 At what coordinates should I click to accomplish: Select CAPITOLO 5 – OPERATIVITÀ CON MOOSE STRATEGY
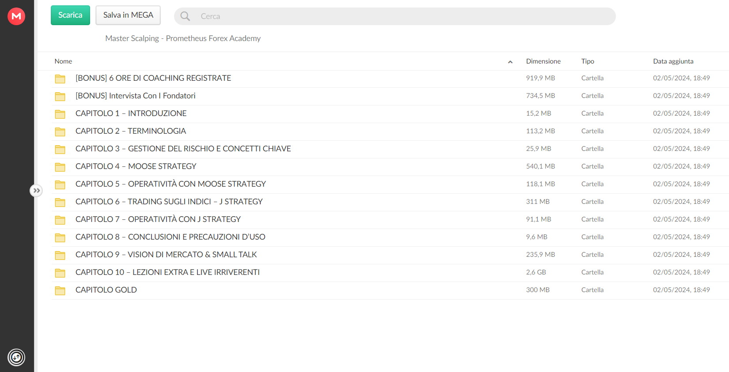click(171, 184)
